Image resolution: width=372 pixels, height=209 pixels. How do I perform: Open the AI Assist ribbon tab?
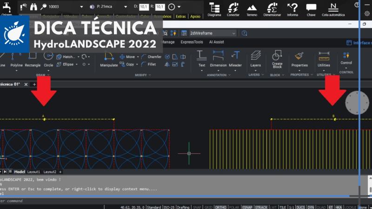click(216, 42)
